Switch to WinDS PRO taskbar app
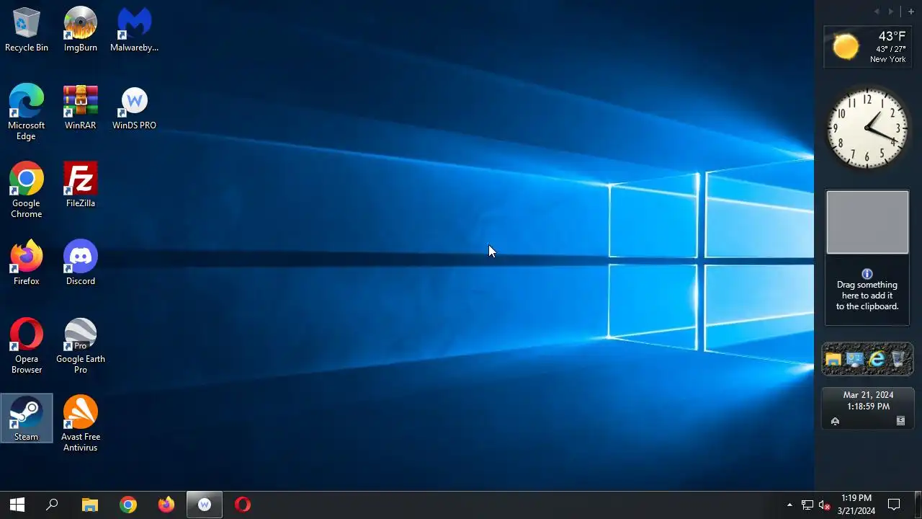The width and height of the screenshot is (922, 519). point(205,505)
